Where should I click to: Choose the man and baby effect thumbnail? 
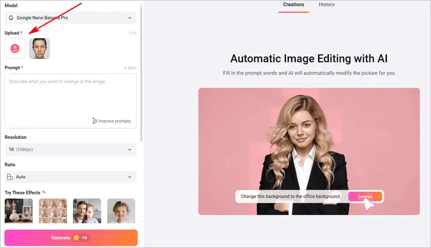(x=87, y=211)
